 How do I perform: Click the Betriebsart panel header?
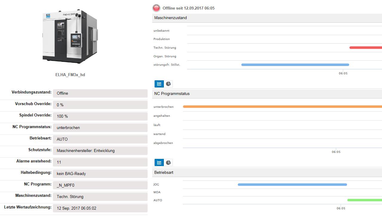(267, 173)
